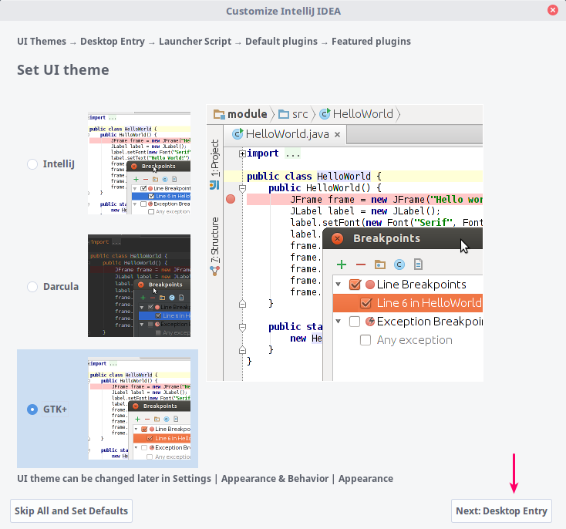566x529 pixels.
Task: Click the constructor closing-brace fold marker
Action: pyautogui.click(x=242, y=304)
